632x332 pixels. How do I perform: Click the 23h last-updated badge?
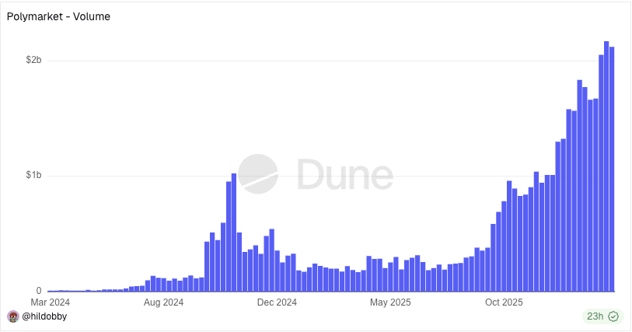click(603, 316)
